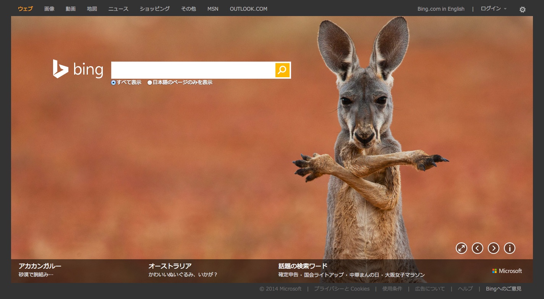544x299 pixels.
Task: Open the ニュース tab
Action: pyautogui.click(x=118, y=9)
